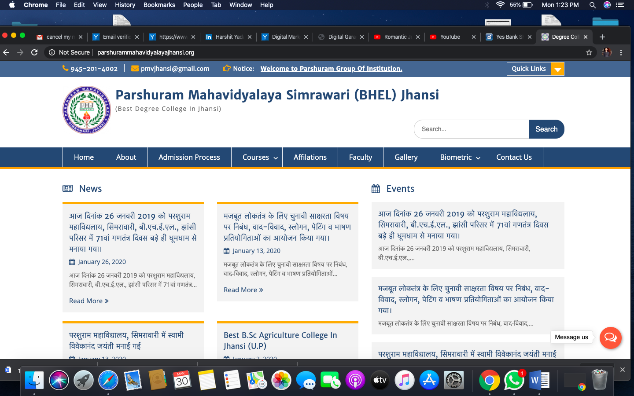Switch to the Harshit Yad LinkedIn tab
The image size is (634, 396).
(228, 37)
